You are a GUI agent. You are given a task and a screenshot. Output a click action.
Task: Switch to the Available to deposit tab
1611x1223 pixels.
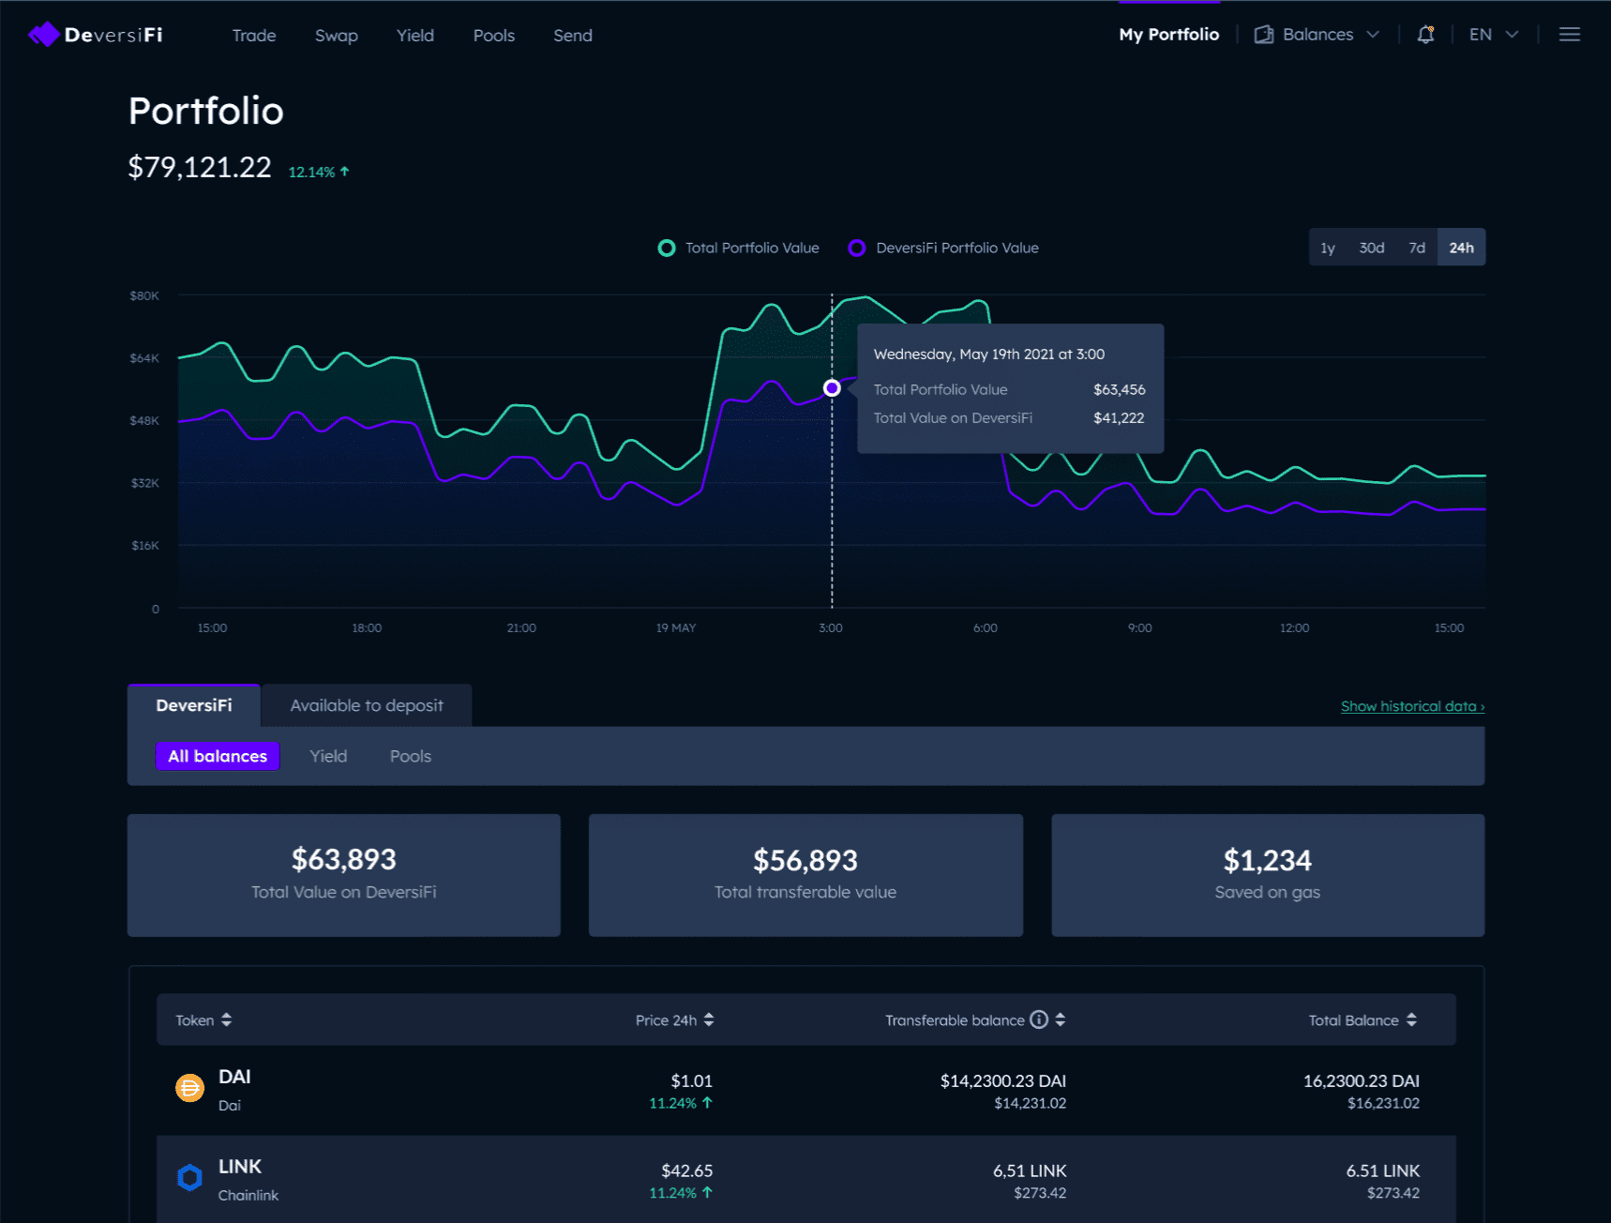click(x=367, y=705)
